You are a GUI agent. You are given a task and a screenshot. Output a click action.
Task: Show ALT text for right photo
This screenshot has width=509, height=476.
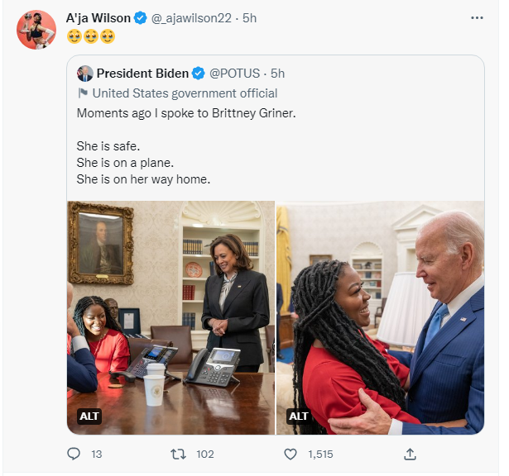(x=298, y=416)
